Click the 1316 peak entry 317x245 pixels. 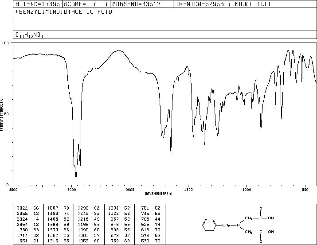58,241
